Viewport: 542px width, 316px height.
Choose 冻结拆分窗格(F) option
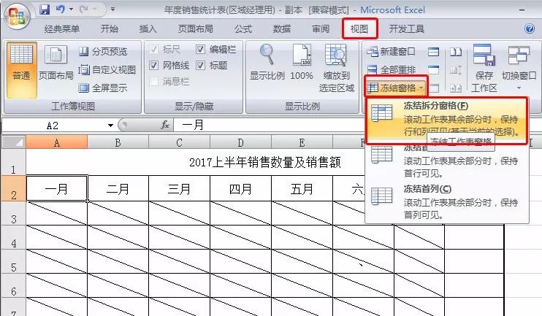tap(446, 120)
